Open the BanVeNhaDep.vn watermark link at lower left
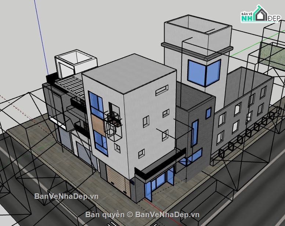 pos(66,196)
